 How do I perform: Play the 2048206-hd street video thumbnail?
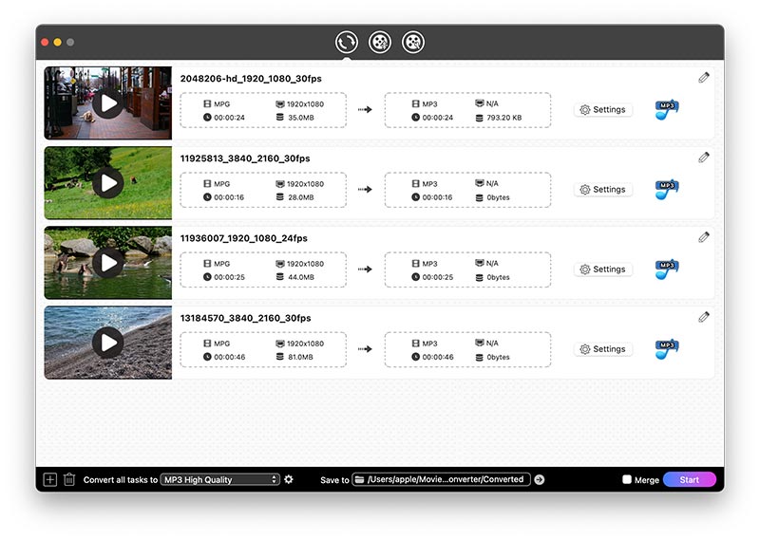[x=108, y=102]
